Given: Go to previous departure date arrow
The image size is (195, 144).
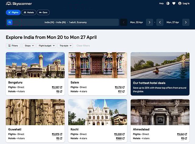Looking at the screenshot, I should (123, 22).
